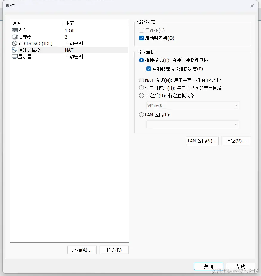Click the CD/DVD disc icon
Image resolution: width=261 pixels, height=276 pixels.
click(x=14, y=43)
